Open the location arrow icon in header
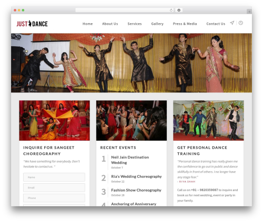 coord(232,23)
